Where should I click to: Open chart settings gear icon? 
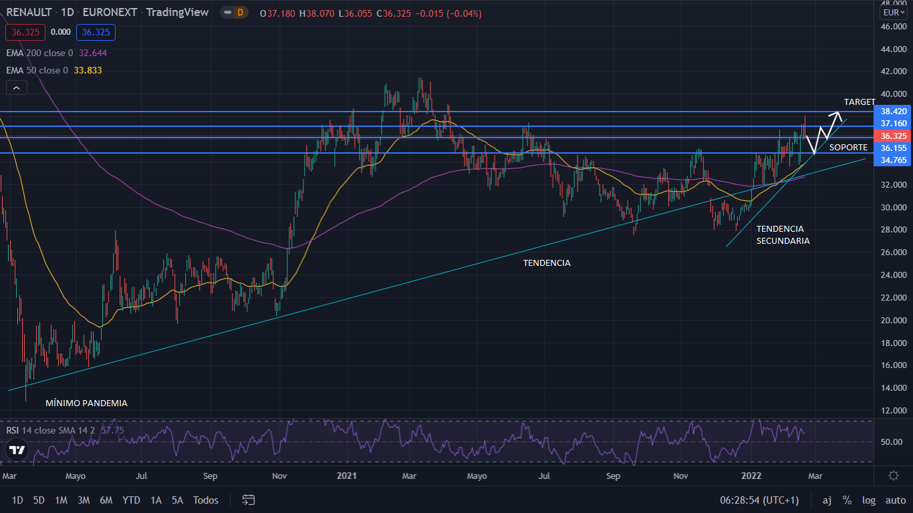tap(894, 476)
